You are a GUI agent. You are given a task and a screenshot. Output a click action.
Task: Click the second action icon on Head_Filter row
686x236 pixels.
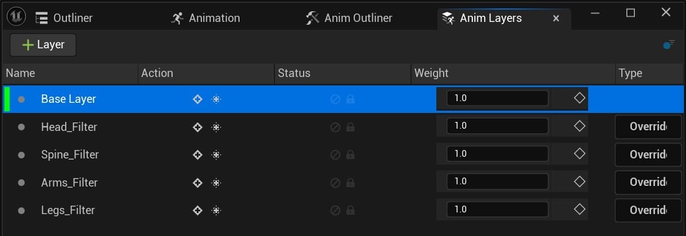click(216, 127)
